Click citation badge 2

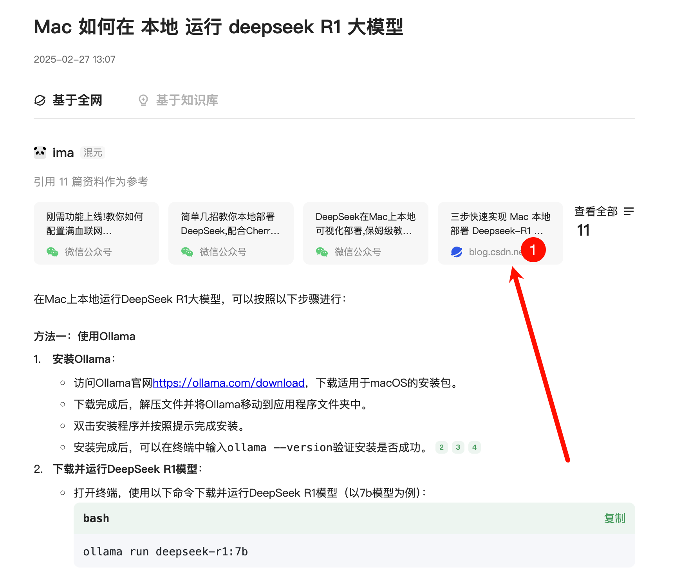point(441,447)
